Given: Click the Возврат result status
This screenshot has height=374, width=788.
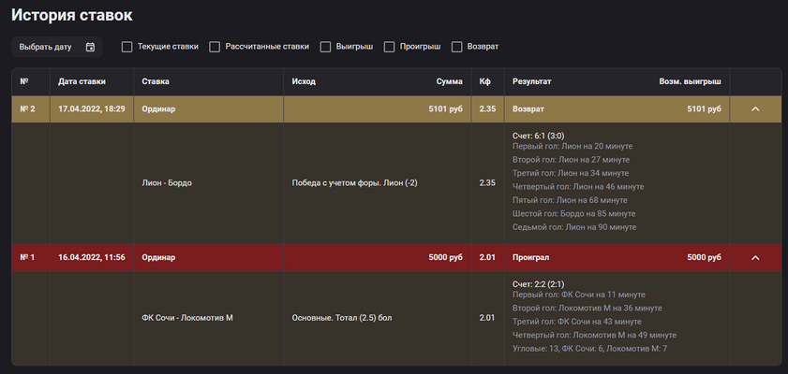Looking at the screenshot, I should click(528, 108).
